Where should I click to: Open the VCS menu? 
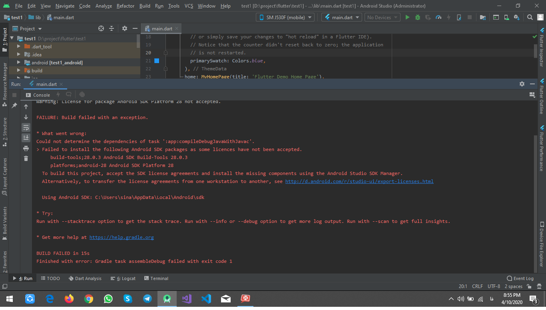point(189,6)
